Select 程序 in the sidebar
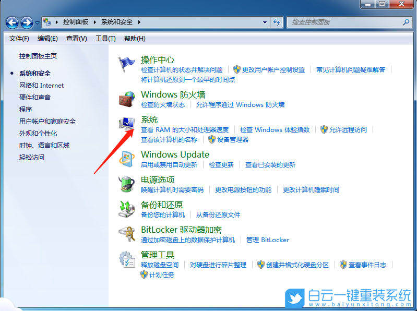417x311 pixels. pyautogui.click(x=26, y=109)
